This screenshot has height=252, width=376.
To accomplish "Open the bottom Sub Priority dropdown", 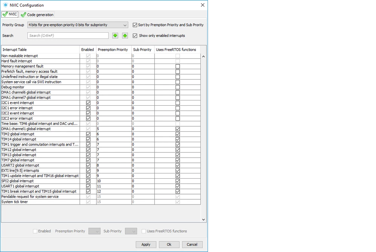I will 131,231.
